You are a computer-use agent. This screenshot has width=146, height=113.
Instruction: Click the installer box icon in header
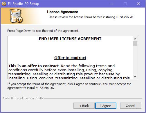coord(16,16)
